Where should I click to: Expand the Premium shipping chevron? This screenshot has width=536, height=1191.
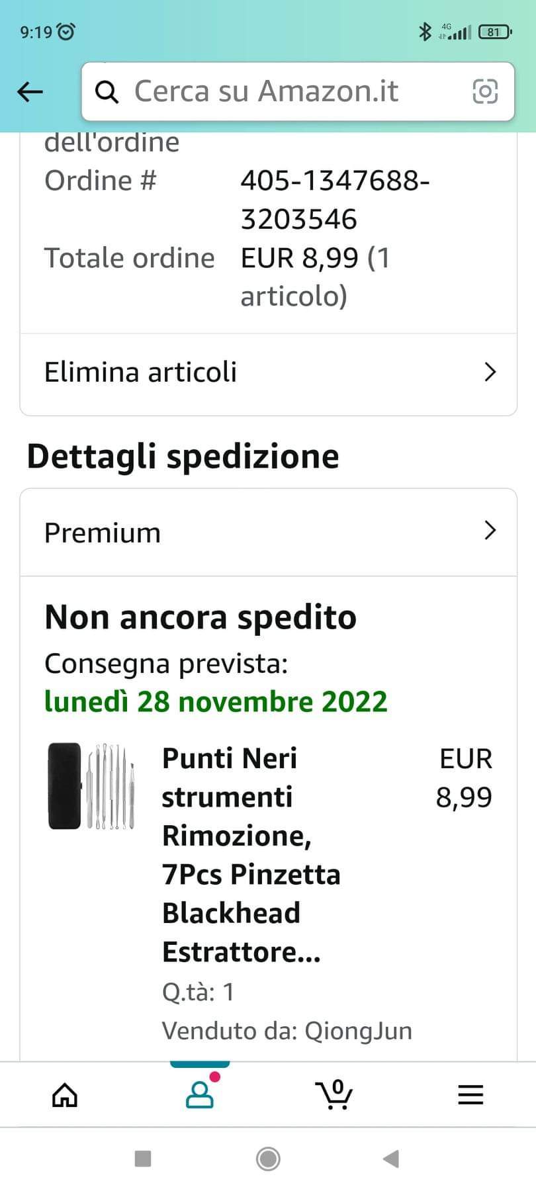pos(490,531)
